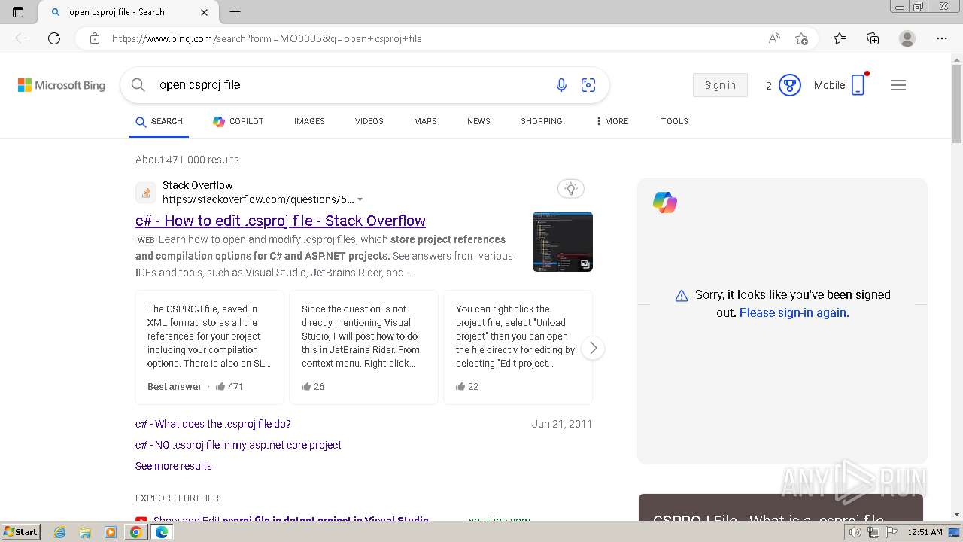Open the TOOLS search options
The height and width of the screenshot is (542, 963).
[675, 121]
